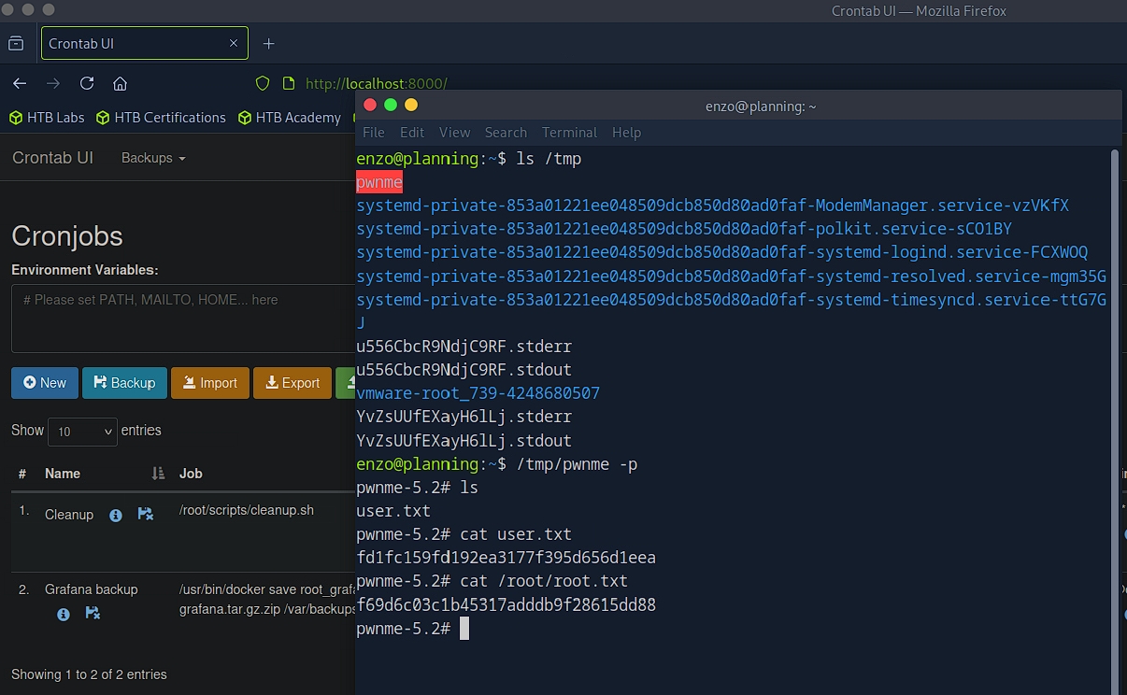This screenshot has height=695, width=1127.
Task: Focus the Environment Variables text area
Action: click(x=182, y=318)
